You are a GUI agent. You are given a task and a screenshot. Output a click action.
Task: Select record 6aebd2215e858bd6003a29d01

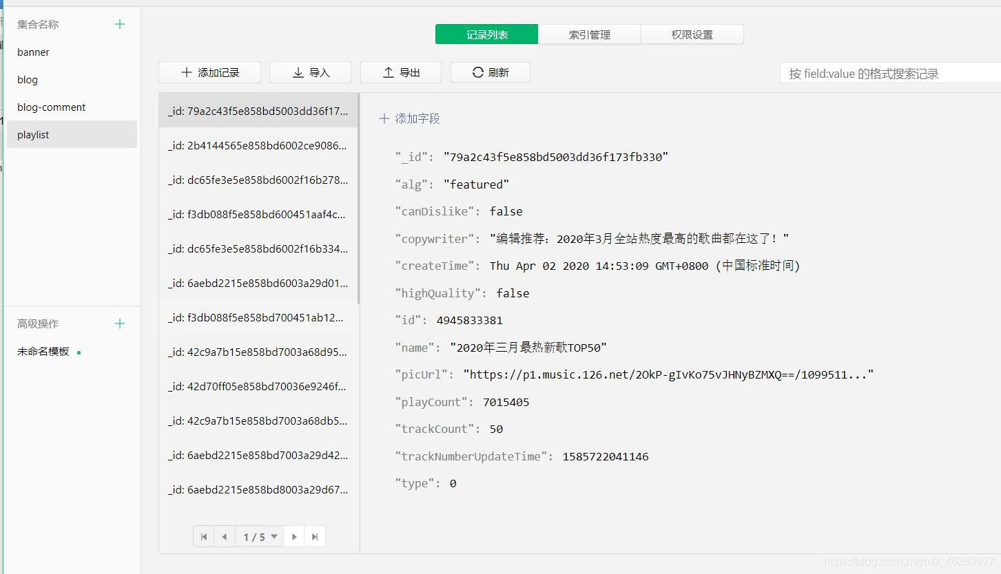(x=258, y=283)
